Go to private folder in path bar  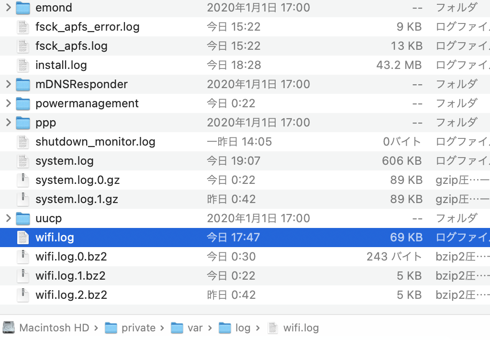138,328
